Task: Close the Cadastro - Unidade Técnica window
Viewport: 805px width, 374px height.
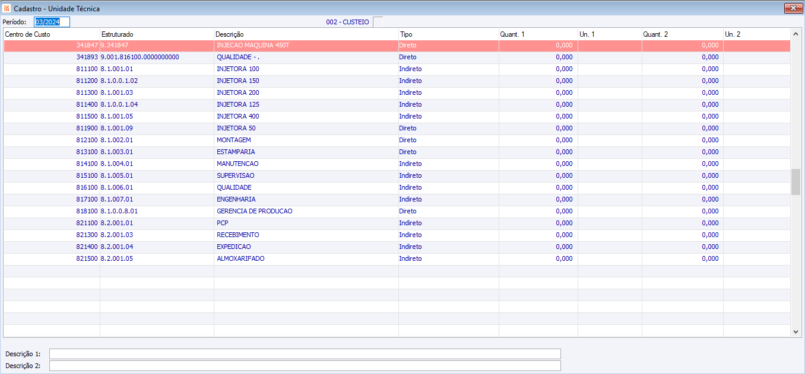Action: point(793,8)
